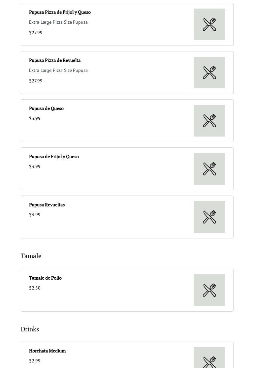Open the Pupusa Pizza de Frijol y Queso title
The width and height of the screenshot is (254, 368).
[60, 12]
